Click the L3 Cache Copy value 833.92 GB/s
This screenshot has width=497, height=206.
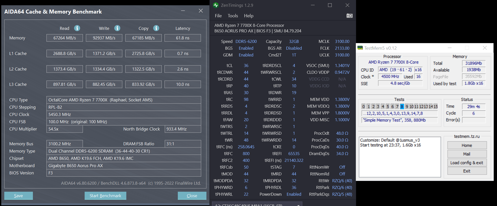(143, 84)
